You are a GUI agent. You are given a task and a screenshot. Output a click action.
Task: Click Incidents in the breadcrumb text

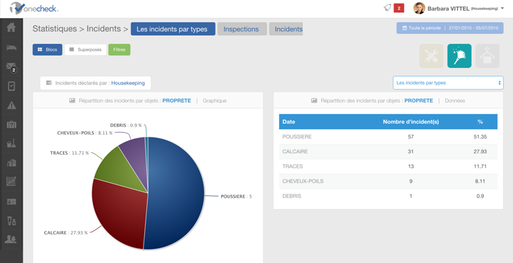[104, 29]
